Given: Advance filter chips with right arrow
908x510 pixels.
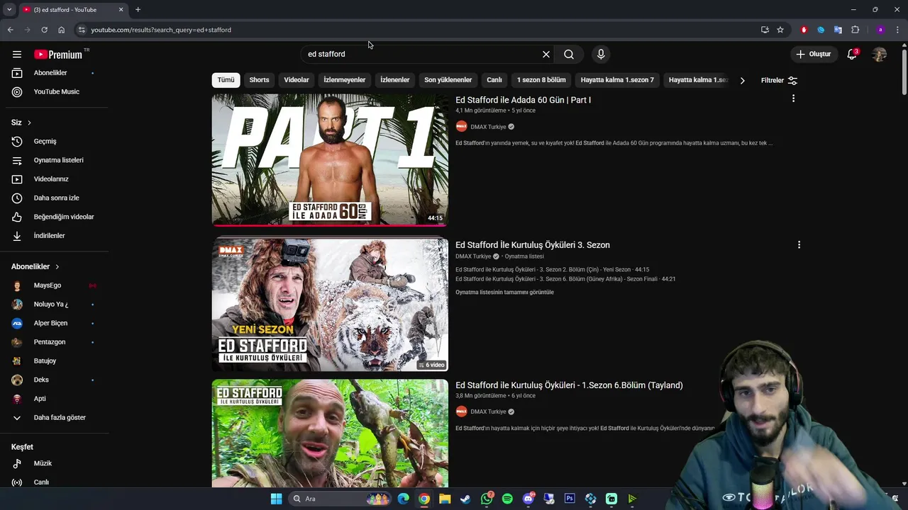Looking at the screenshot, I should tap(742, 81).
